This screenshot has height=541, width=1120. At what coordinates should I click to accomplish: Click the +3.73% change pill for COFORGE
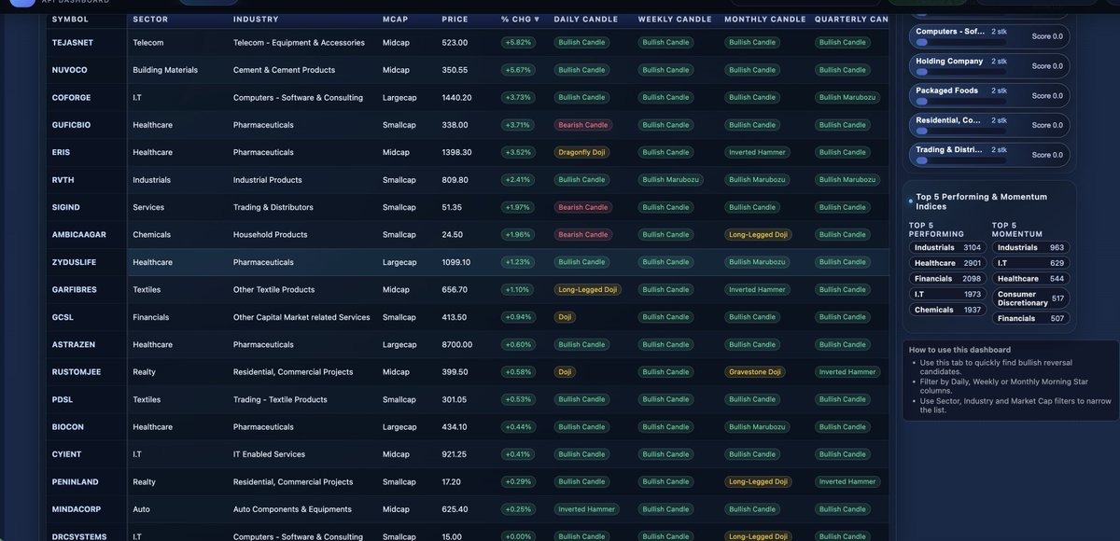(517, 97)
